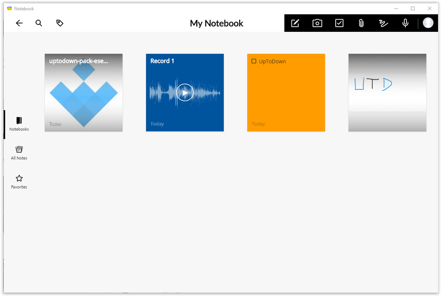Open the user profile avatar
Screen dimensions: 441x296
428,23
